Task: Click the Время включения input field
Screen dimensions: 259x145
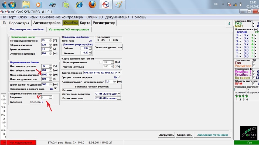Action: coord(45,49)
